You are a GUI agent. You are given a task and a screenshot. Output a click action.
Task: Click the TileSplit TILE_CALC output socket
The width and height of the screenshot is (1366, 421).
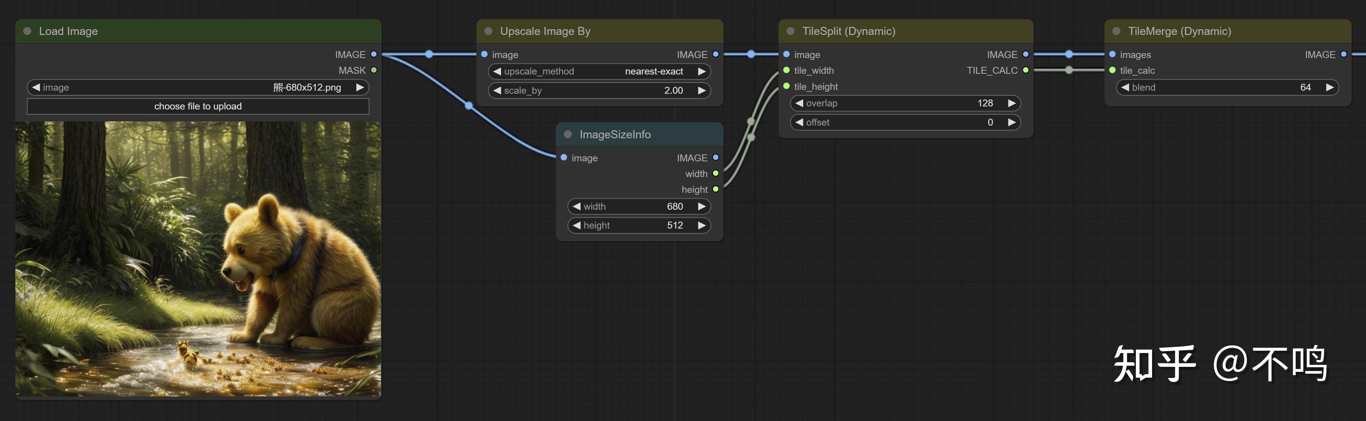click(x=1025, y=70)
